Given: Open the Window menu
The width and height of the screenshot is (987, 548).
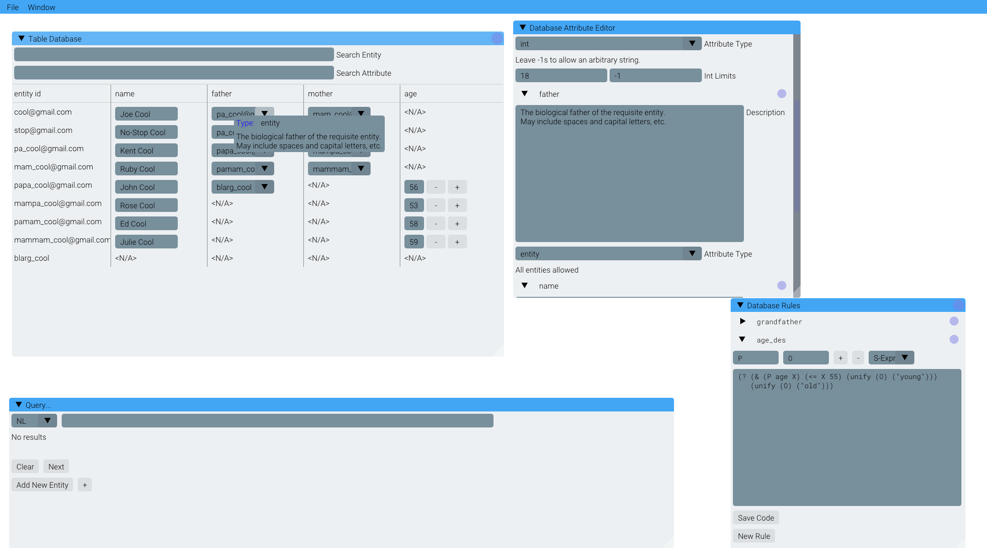Looking at the screenshot, I should (x=41, y=7).
